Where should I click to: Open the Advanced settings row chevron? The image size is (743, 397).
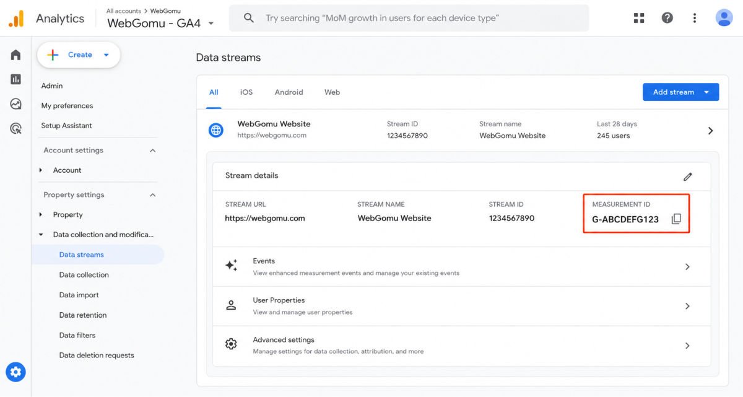coord(687,346)
